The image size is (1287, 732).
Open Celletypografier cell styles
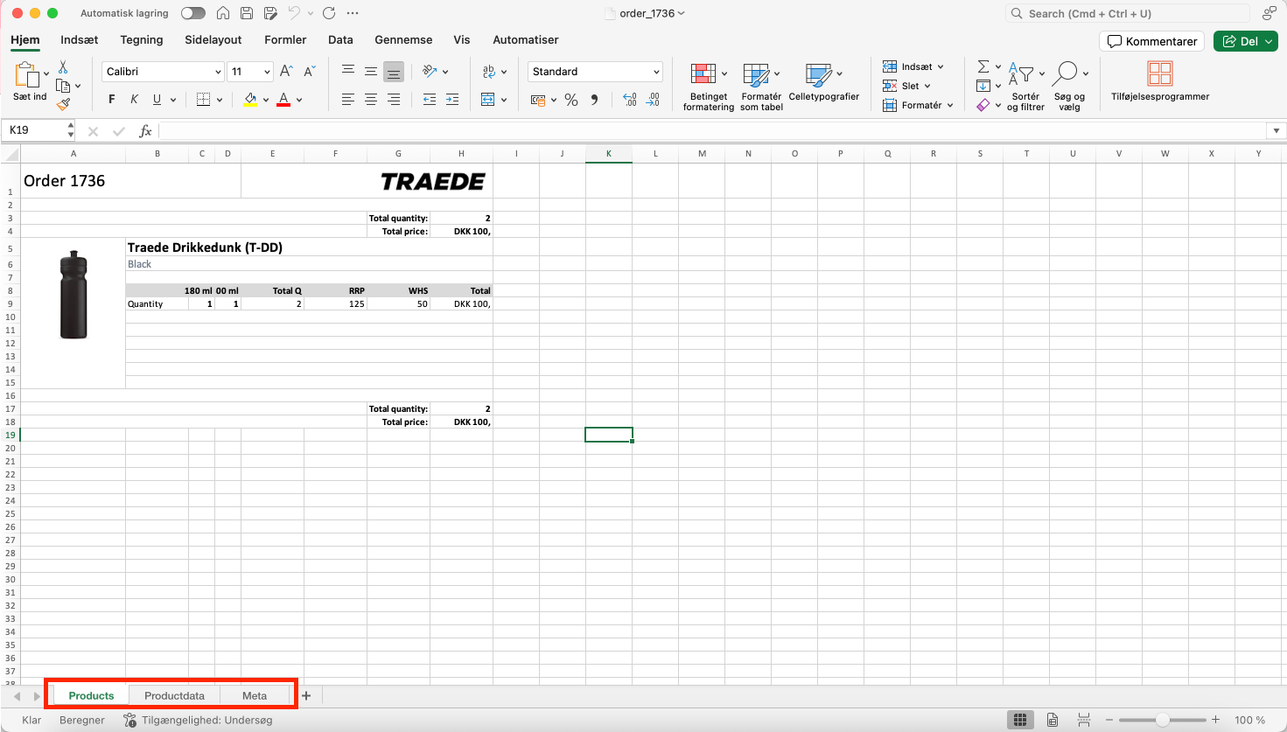coord(824,81)
